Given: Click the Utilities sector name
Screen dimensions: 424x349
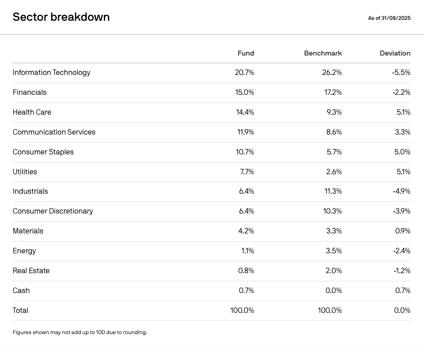Looking at the screenshot, I should point(25,172).
